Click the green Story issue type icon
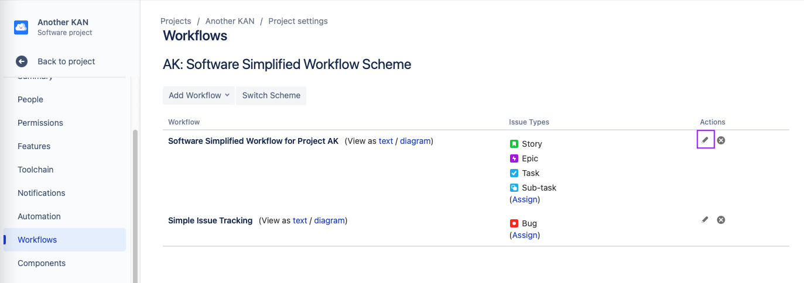 click(x=514, y=144)
